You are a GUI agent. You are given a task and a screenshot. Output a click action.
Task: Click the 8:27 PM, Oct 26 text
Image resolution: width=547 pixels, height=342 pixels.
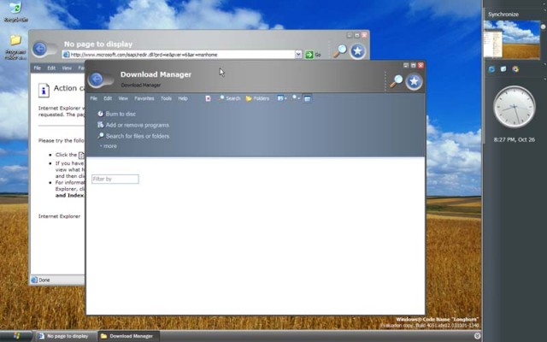click(515, 139)
